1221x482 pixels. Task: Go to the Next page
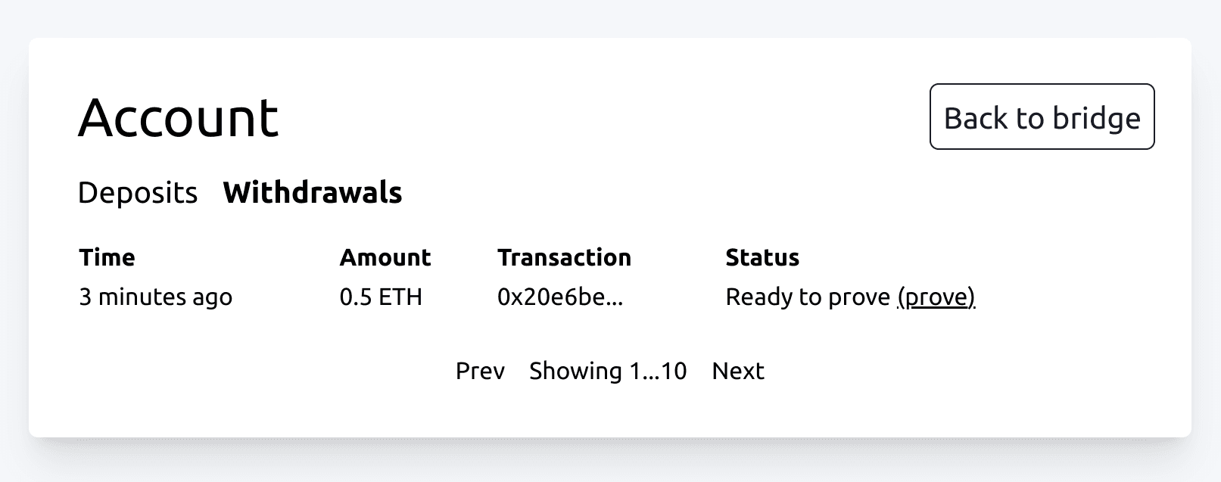(738, 371)
